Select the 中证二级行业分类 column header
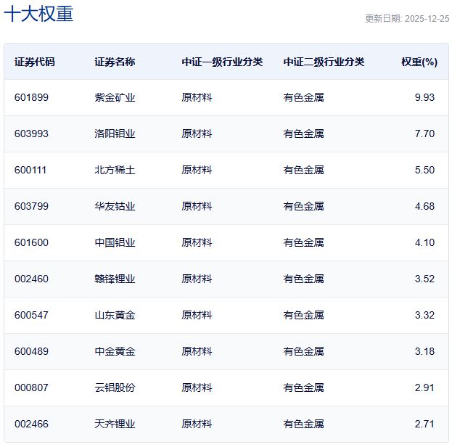The width and height of the screenshot is (452, 447). 324,62
